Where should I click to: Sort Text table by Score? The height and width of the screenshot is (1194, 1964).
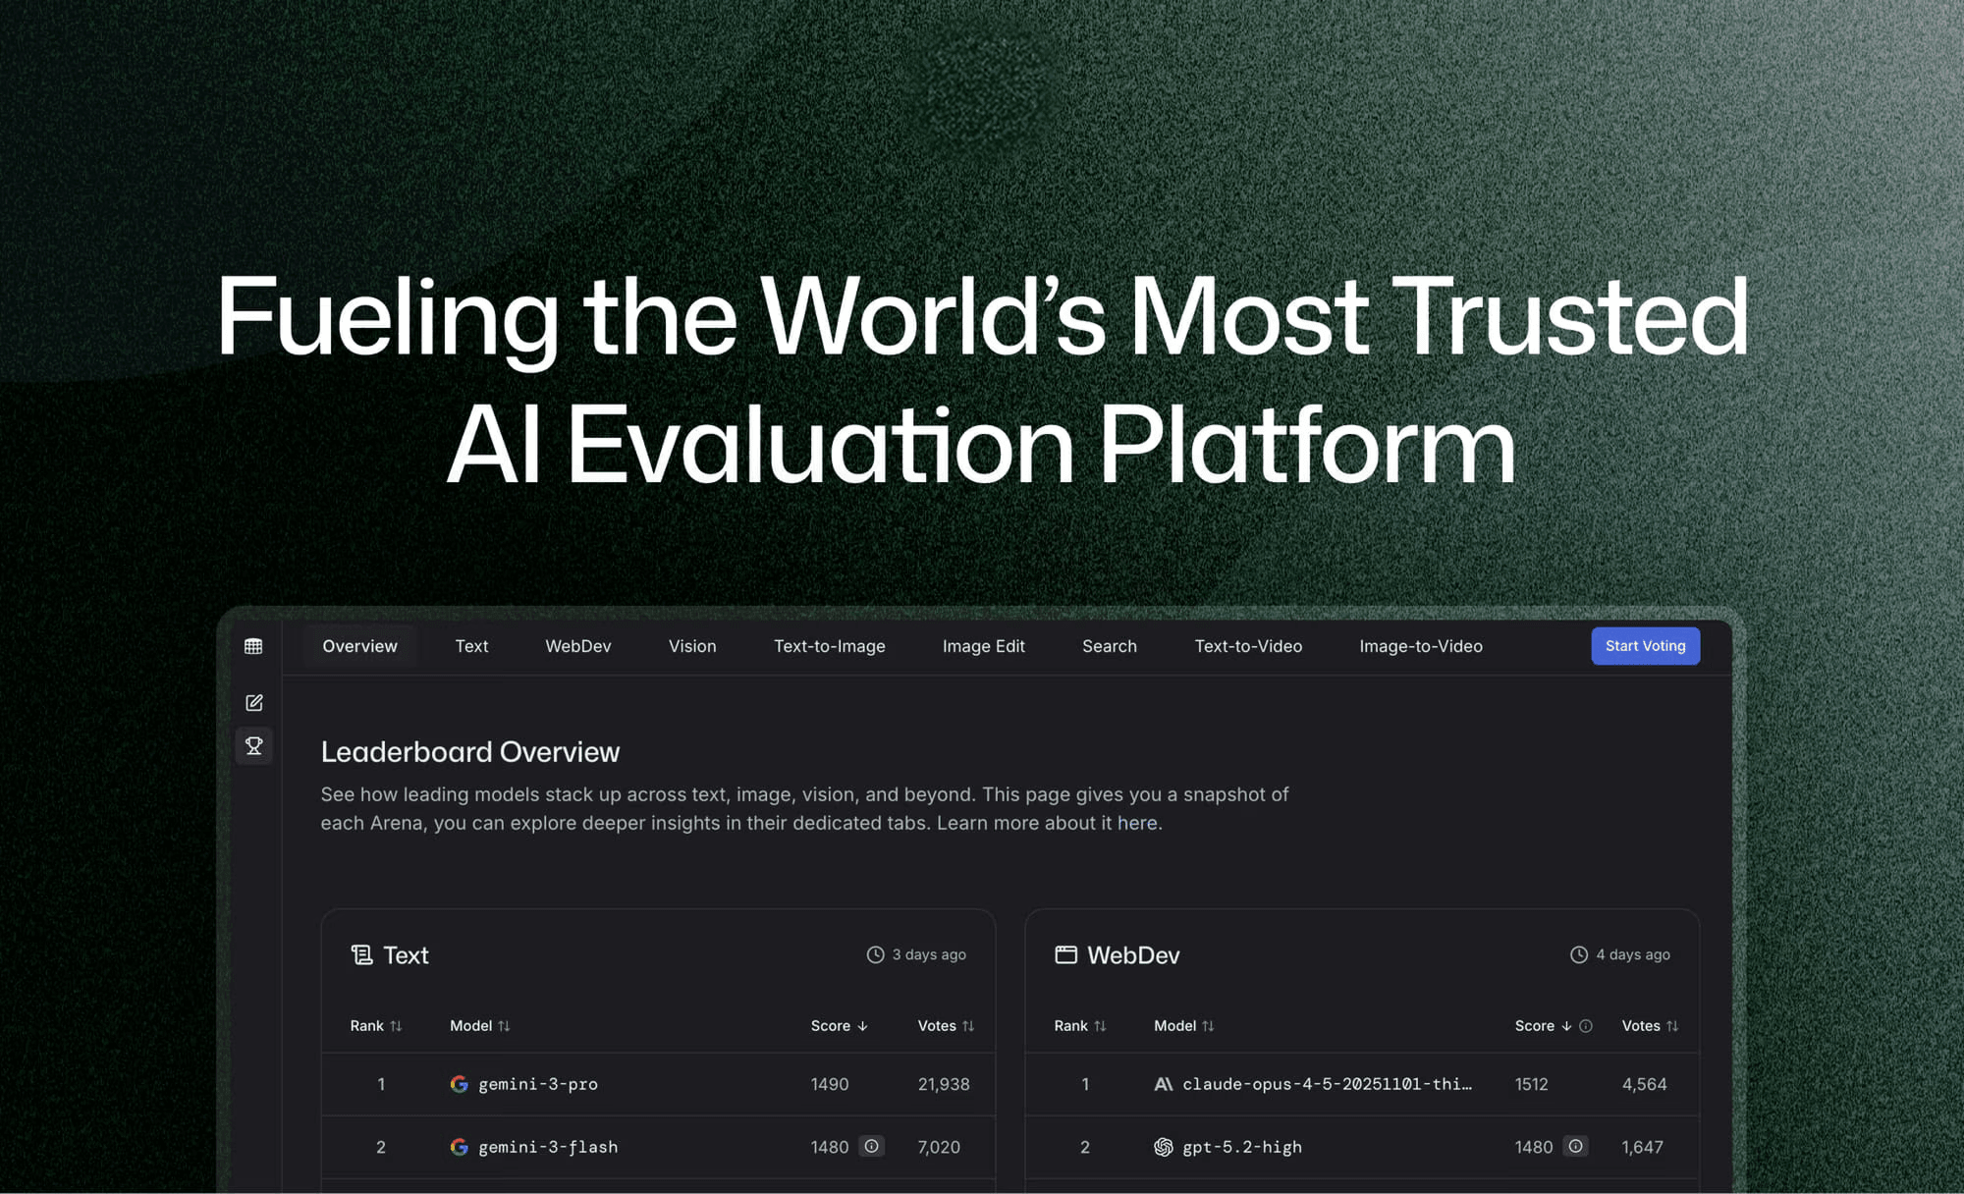tap(840, 1025)
